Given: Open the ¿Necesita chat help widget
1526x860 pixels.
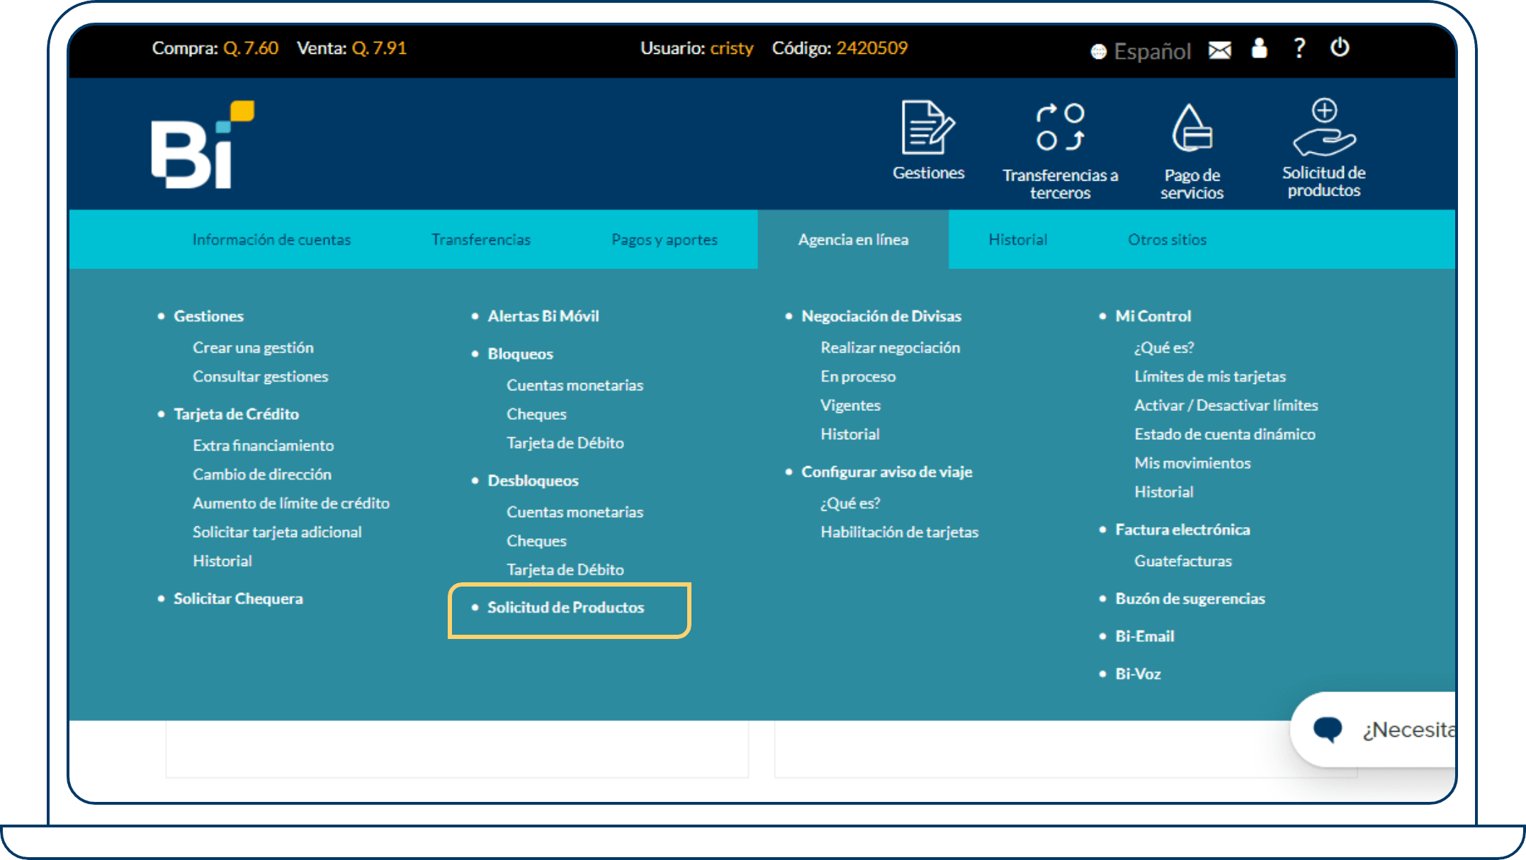Looking at the screenshot, I should [1374, 729].
